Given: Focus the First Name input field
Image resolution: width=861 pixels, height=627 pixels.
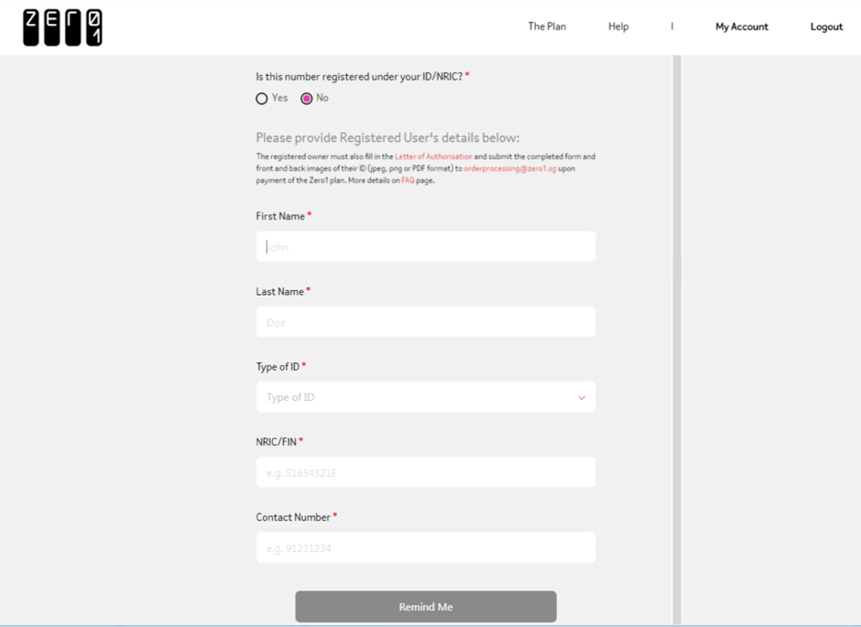Looking at the screenshot, I should (x=426, y=246).
